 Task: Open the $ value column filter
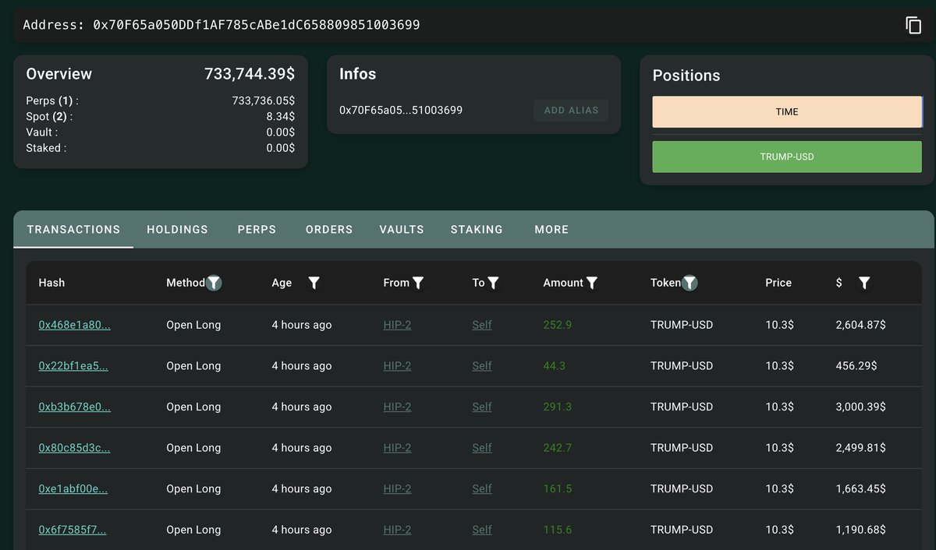864,283
